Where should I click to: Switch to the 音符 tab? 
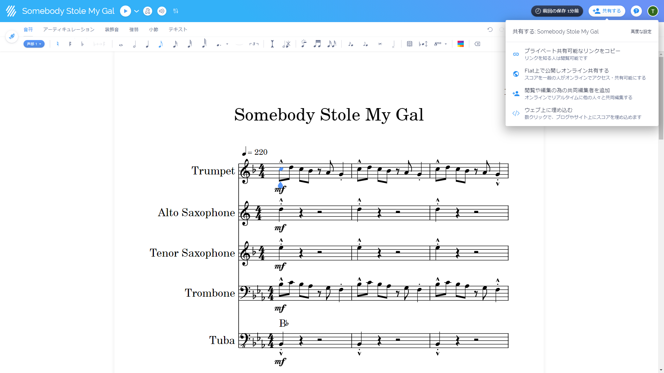pyautogui.click(x=28, y=30)
